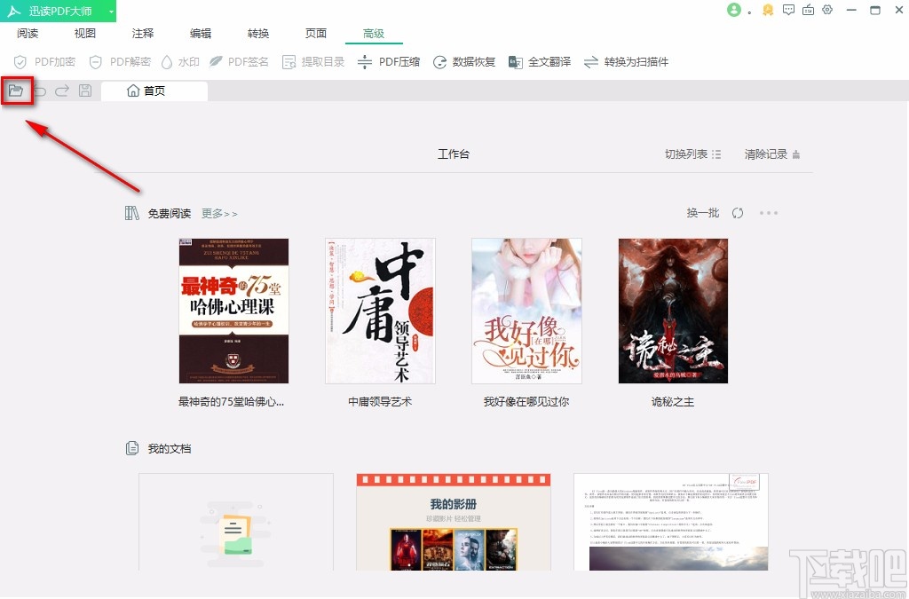Click the PDF签名 signature tool
This screenshot has width=909, height=599.
point(240,62)
